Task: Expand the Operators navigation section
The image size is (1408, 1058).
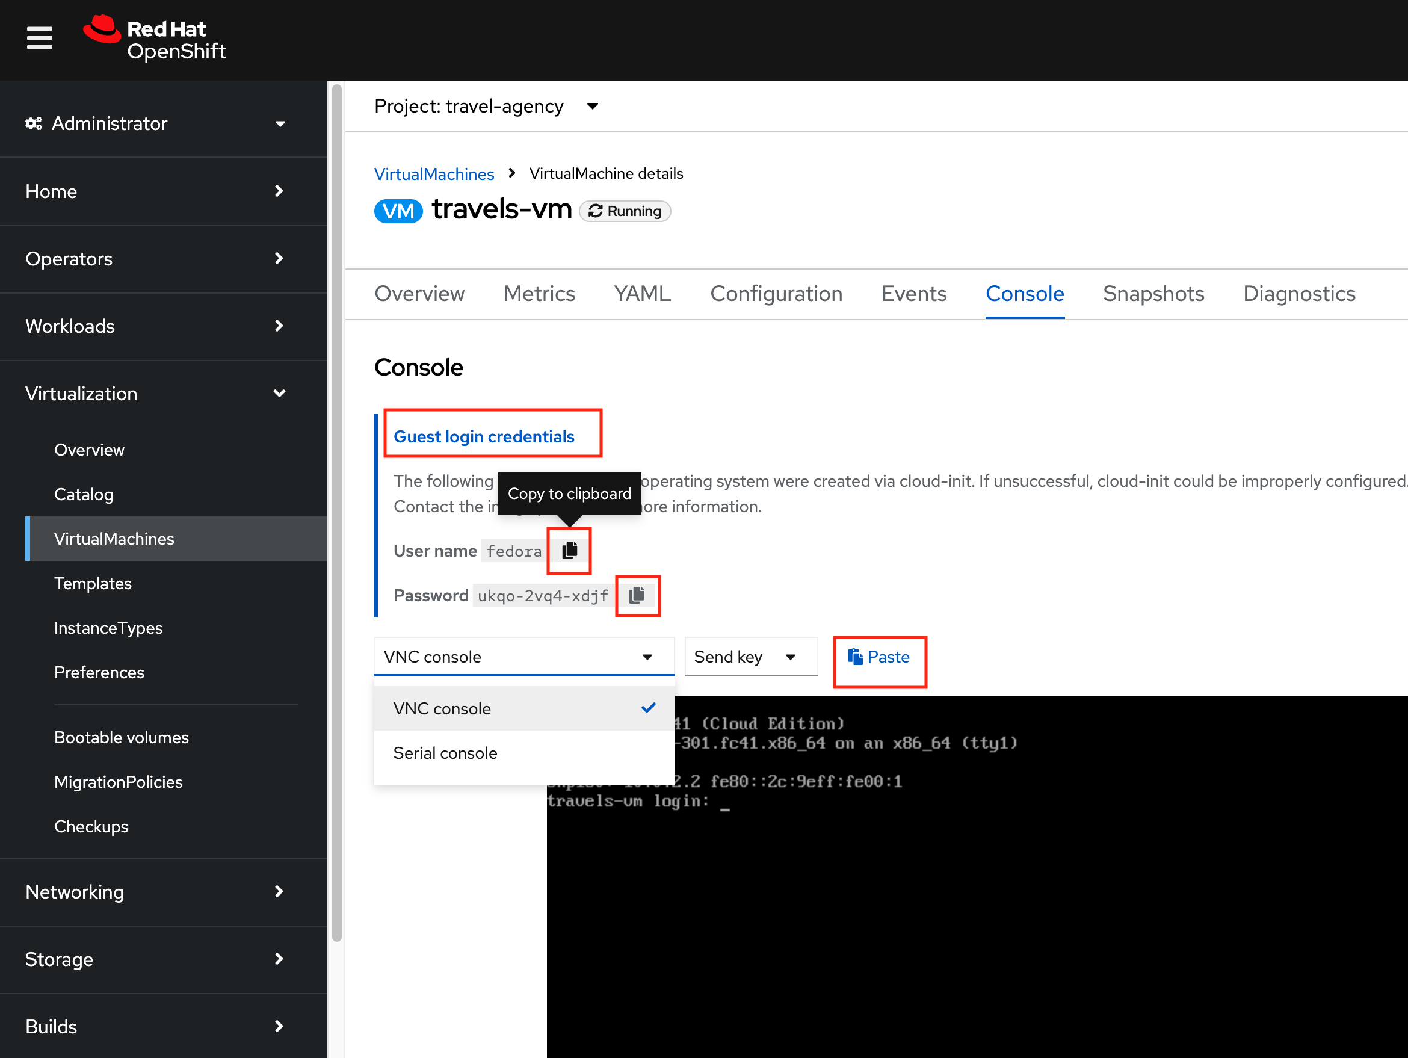Action: (164, 258)
